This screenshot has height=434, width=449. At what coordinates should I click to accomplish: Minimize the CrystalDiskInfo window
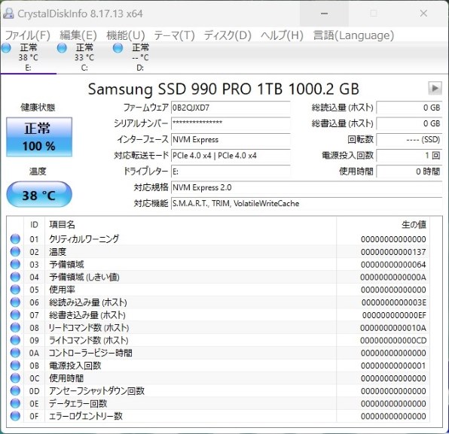[324, 14]
